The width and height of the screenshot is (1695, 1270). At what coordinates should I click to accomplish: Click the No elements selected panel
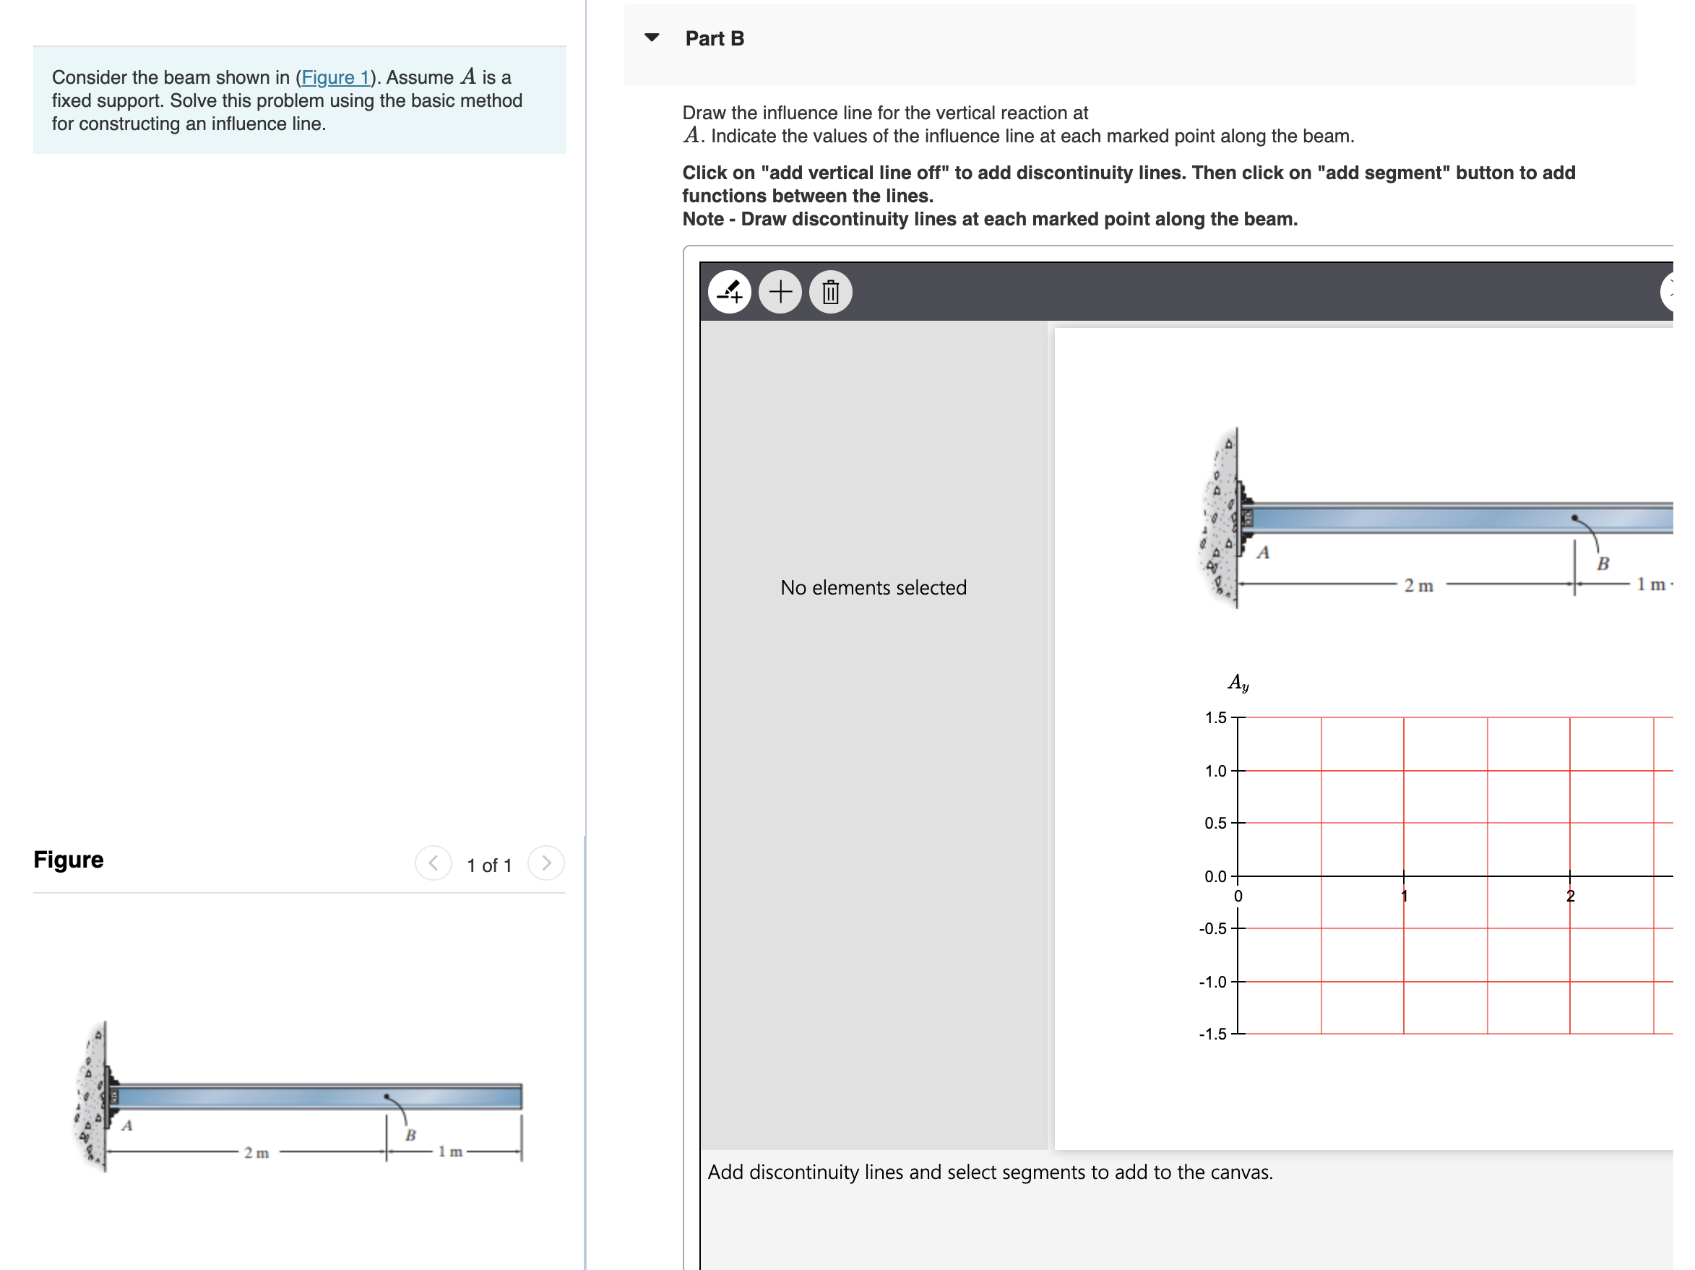(x=873, y=587)
